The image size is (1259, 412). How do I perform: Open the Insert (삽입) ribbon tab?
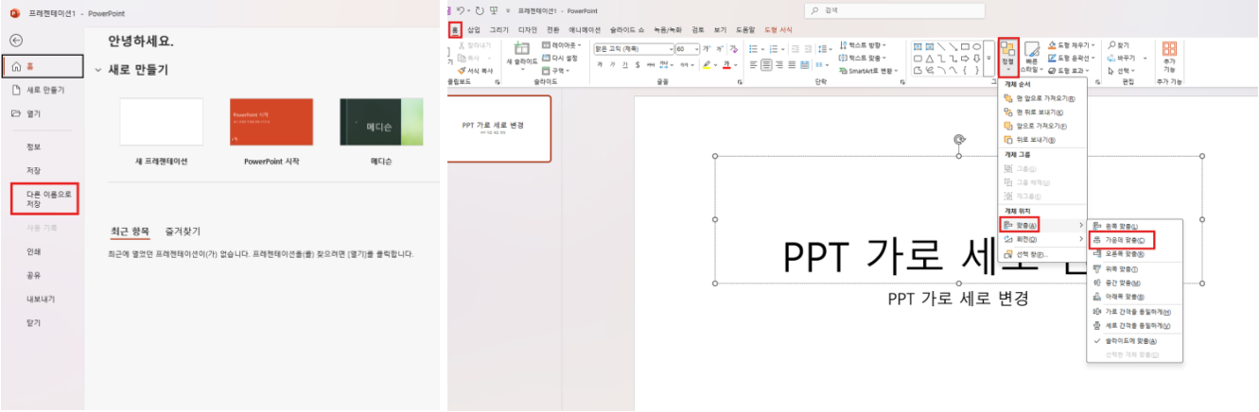tap(473, 29)
